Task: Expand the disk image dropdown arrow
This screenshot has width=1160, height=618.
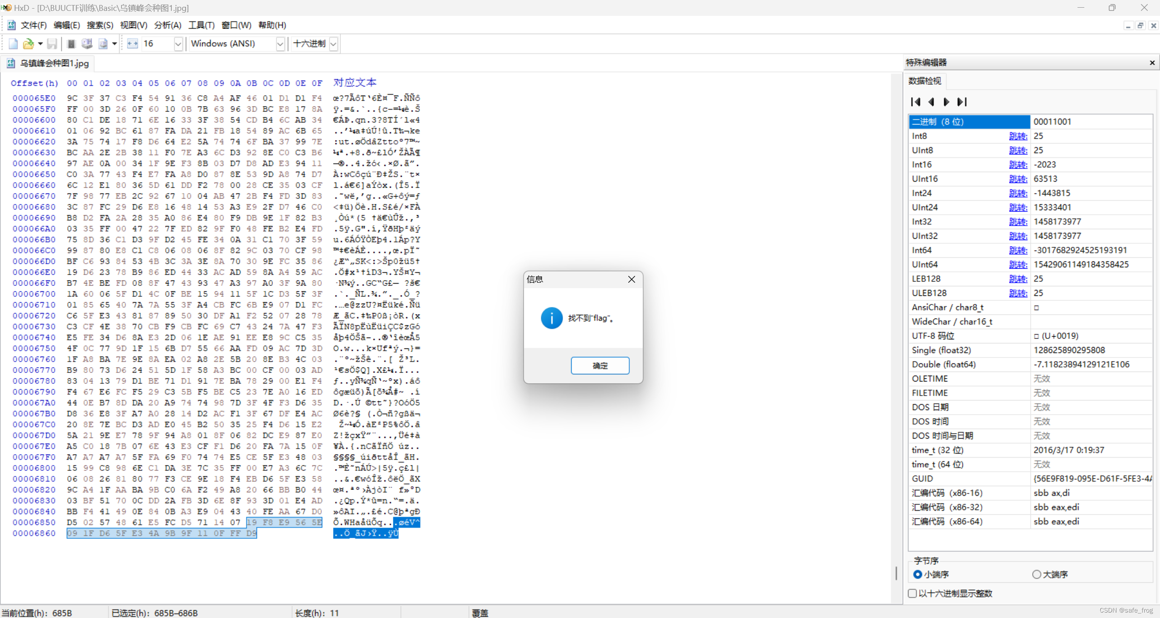Action: click(114, 44)
